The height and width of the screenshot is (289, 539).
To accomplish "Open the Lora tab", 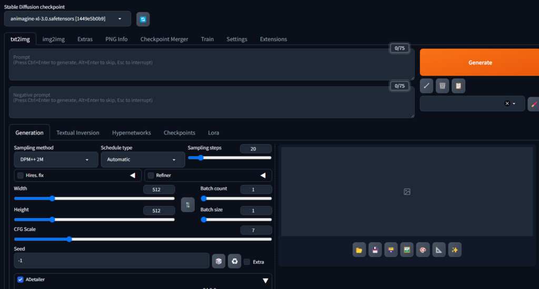I will pyautogui.click(x=213, y=133).
